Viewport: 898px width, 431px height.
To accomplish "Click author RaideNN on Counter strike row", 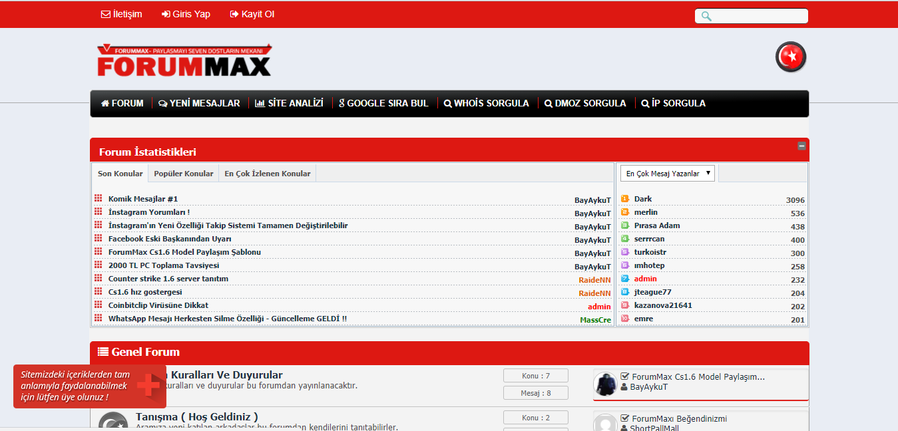I will click(594, 280).
